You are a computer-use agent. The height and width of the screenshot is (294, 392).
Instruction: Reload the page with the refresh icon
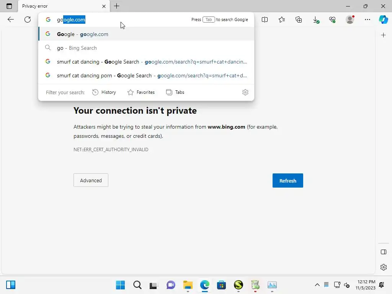pos(28,20)
